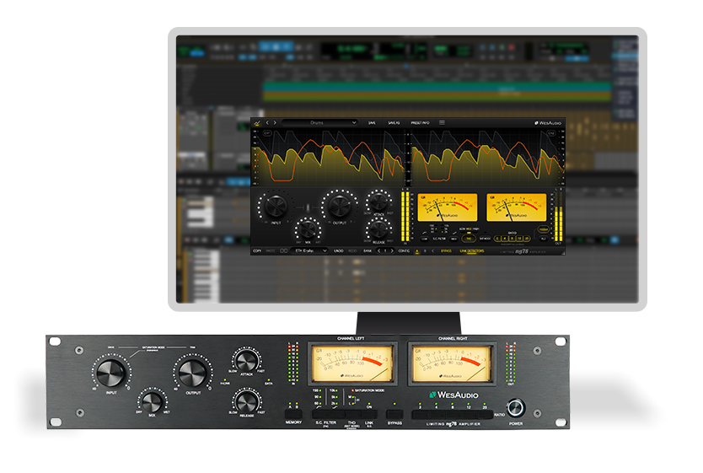Click the hardware unit ATTACK knob
703x473 pixels.
pos(246,361)
